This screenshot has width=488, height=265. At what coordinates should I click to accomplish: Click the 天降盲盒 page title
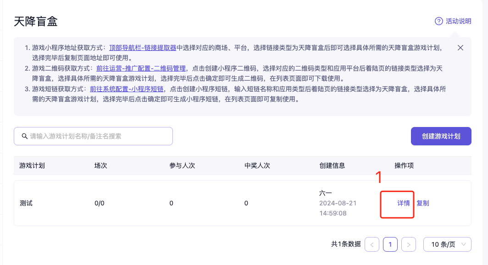(36, 21)
